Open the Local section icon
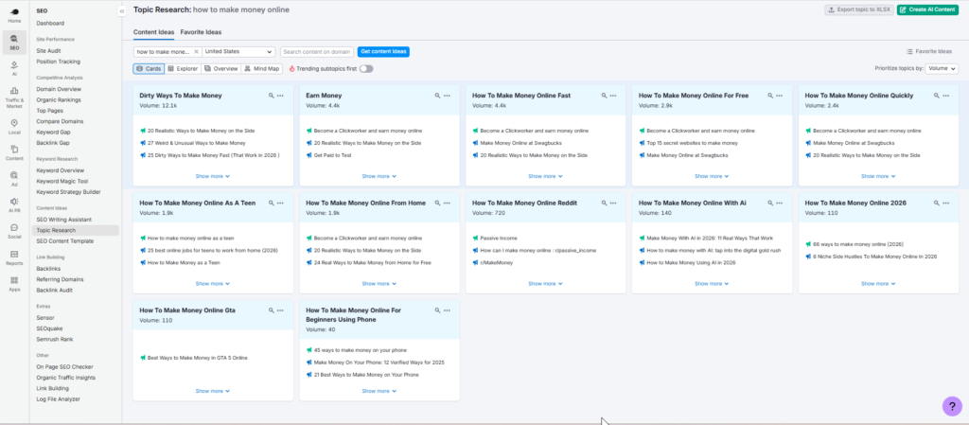This screenshot has width=969, height=425. click(14, 127)
